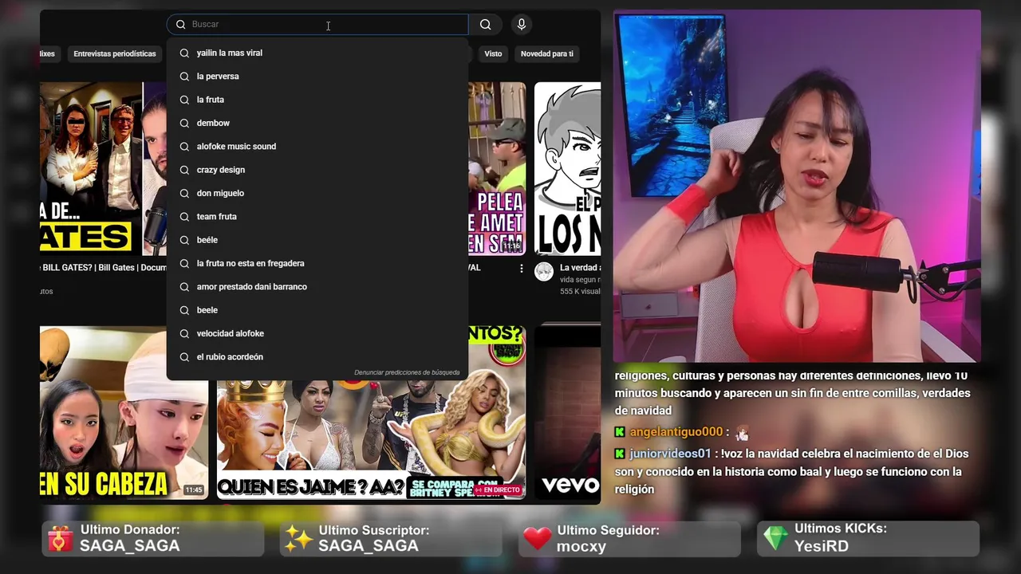Open the 'QUIEN ES JAIME' live thumbnail
This screenshot has height=574, width=1021.
[x=371, y=438]
